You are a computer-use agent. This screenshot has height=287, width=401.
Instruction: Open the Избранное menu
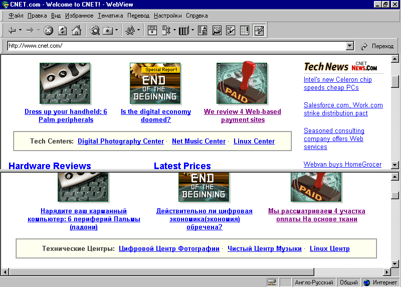79,16
